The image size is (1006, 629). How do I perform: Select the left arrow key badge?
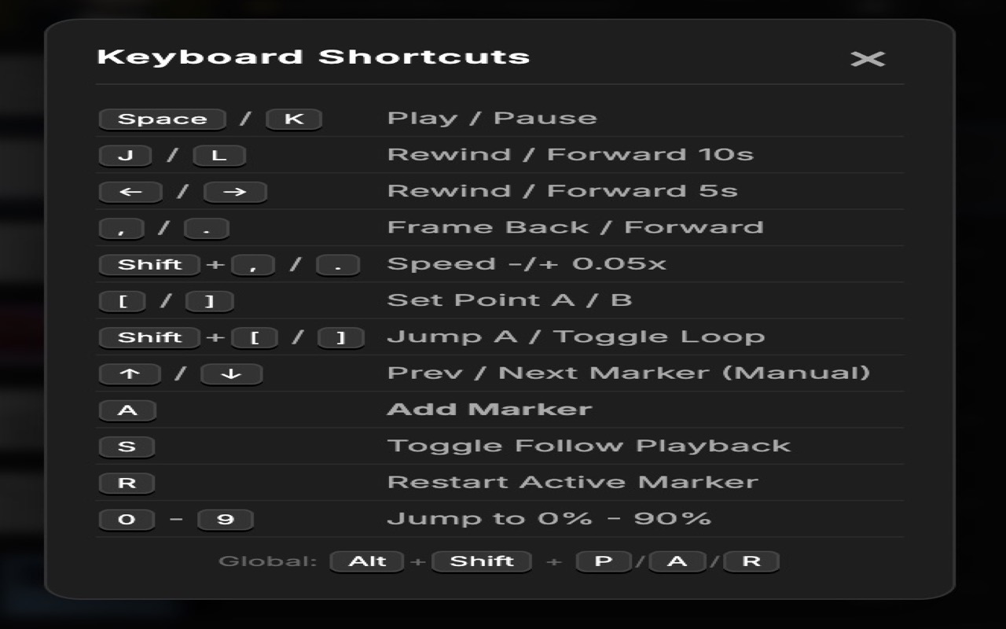(130, 191)
